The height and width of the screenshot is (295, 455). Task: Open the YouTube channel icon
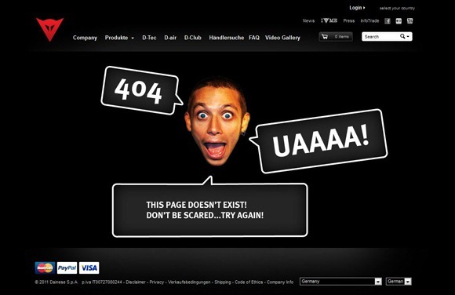(x=409, y=21)
